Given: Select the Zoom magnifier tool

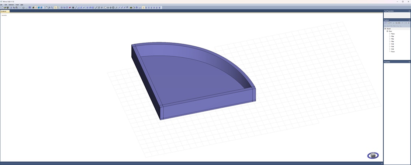Looking at the screenshot, I should click(52, 7).
